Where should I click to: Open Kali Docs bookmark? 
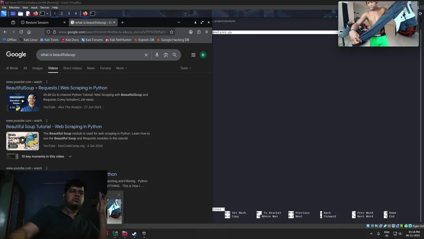pos(70,40)
